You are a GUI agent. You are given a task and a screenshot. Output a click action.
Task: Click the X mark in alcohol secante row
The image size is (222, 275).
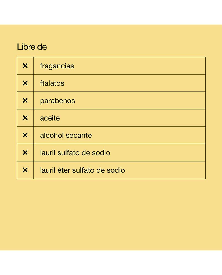25,135
